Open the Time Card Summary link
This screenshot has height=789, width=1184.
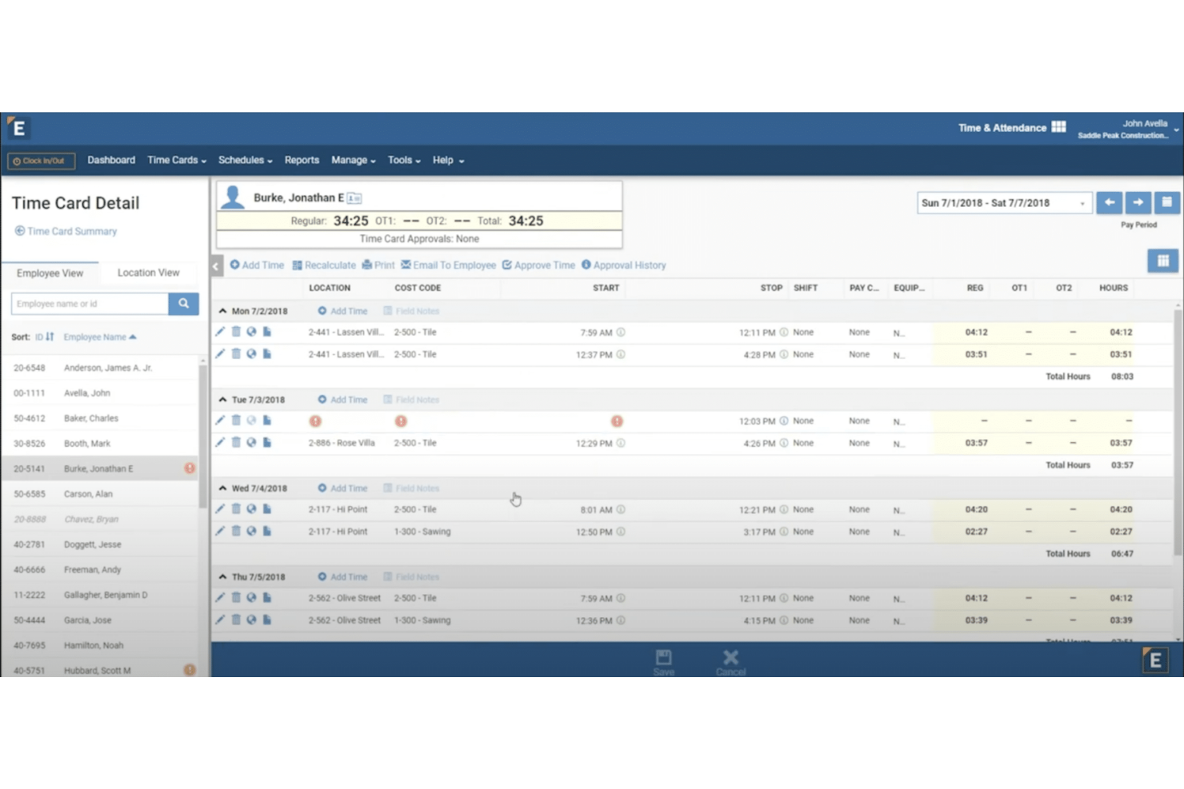click(x=71, y=231)
